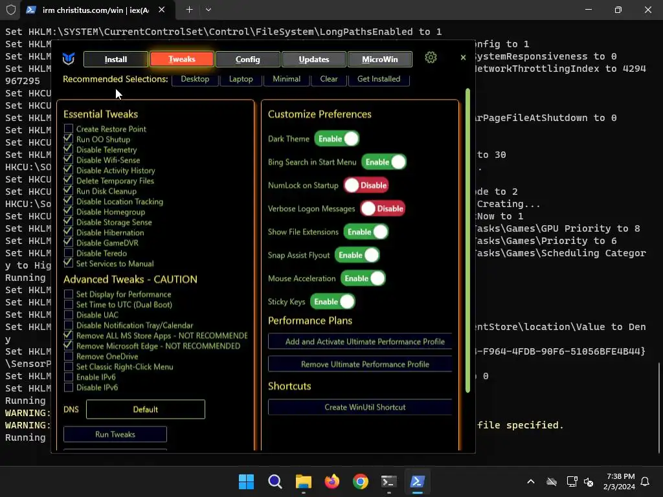
Task: Launch Firefox from the taskbar
Action: pos(332,481)
